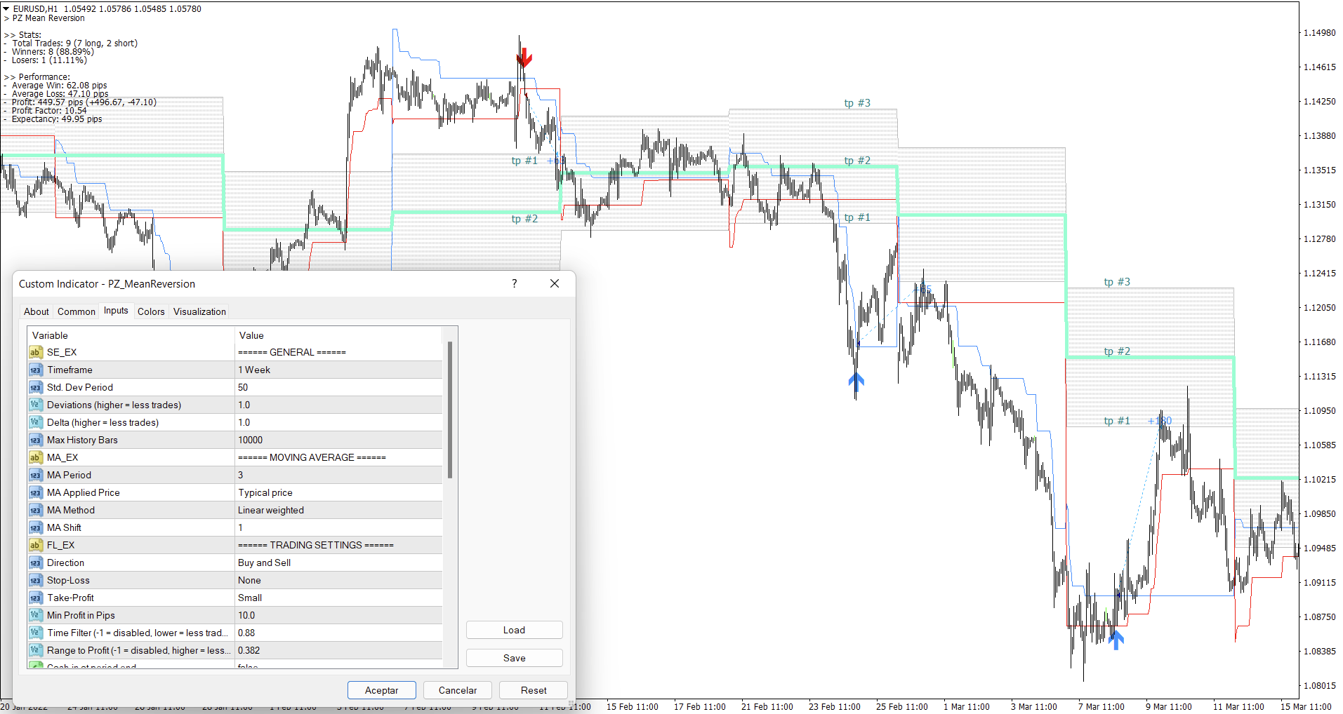The height and width of the screenshot is (714, 1343).
Task: Click the red sell arrow on the chart
Action: click(x=524, y=58)
